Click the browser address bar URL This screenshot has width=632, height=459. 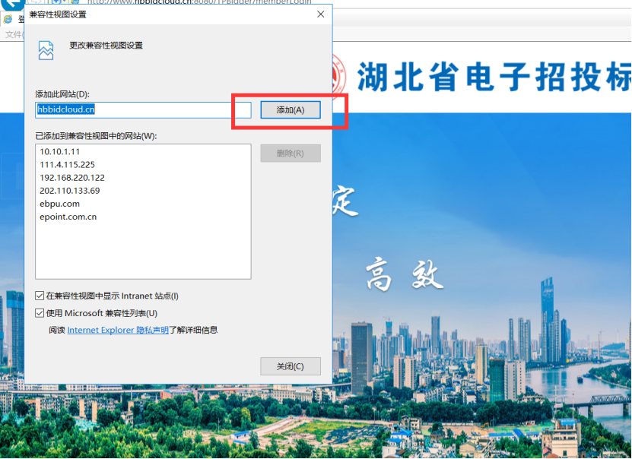(x=190, y=3)
